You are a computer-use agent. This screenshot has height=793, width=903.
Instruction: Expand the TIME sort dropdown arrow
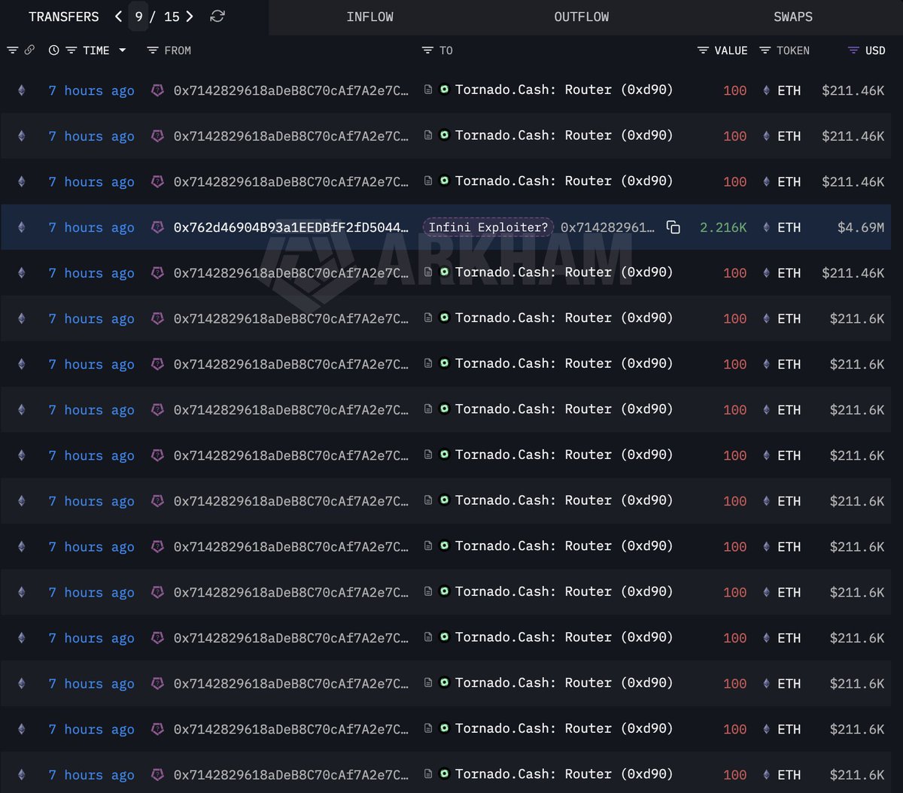(x=122, y=50)
